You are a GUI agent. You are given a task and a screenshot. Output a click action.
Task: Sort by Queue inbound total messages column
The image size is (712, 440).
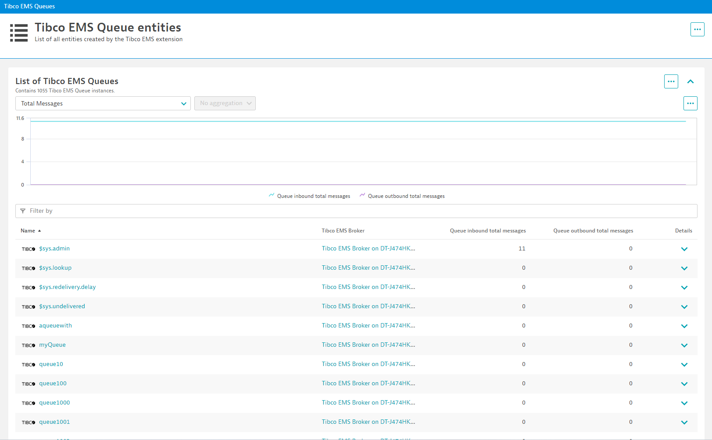pyautogui.click(x=488, y=231)
